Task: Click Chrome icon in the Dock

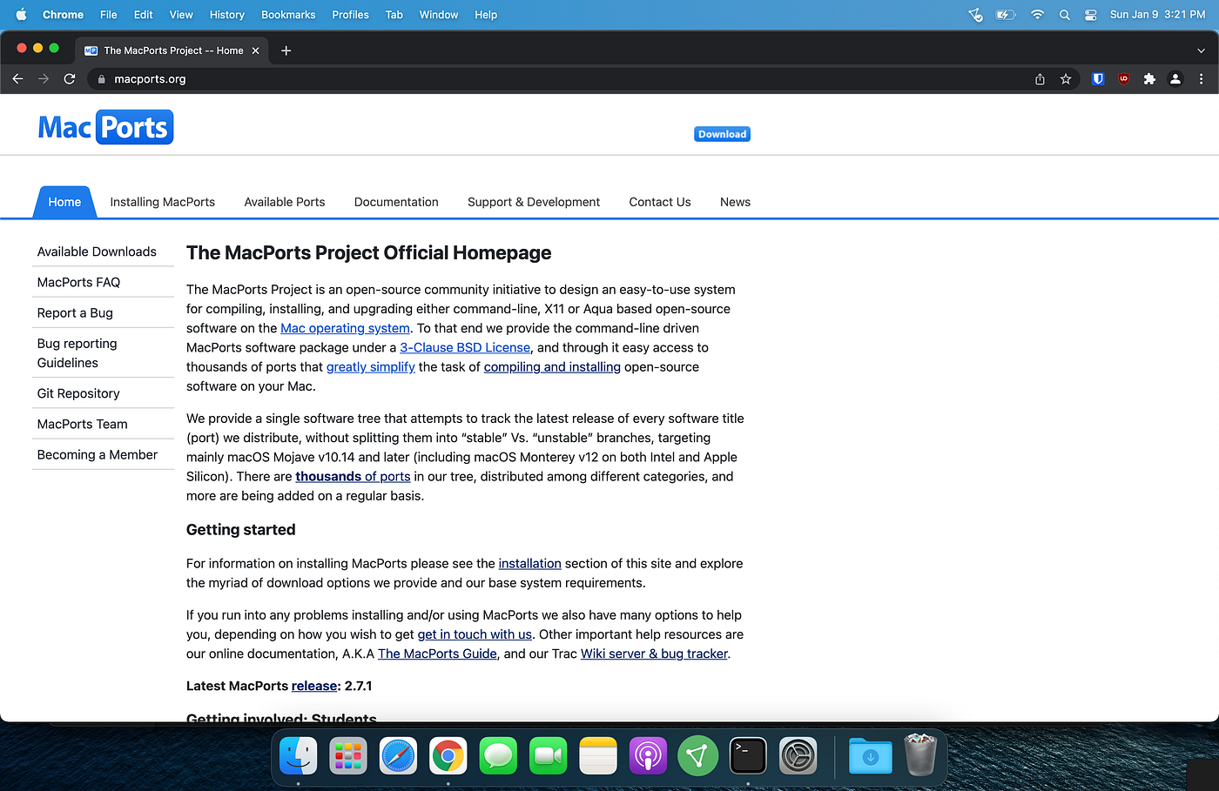Action: (448, 755)
